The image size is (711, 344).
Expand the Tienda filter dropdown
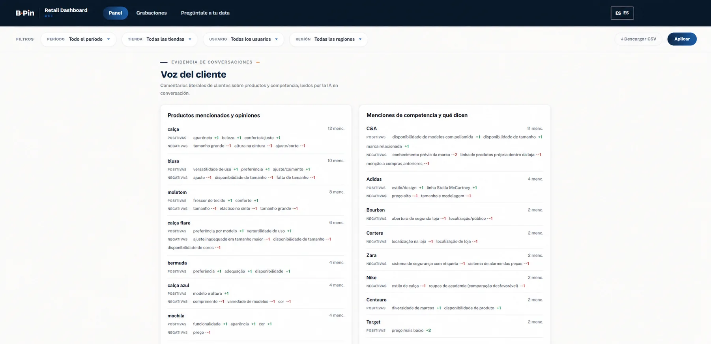point(159,39)
